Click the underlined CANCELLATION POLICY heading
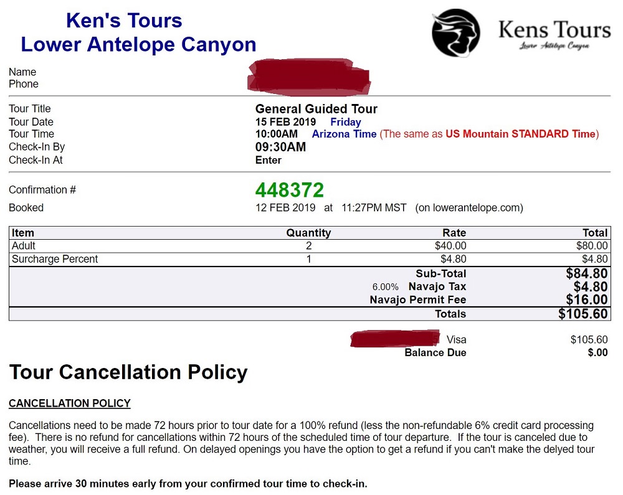 point(70,403)
